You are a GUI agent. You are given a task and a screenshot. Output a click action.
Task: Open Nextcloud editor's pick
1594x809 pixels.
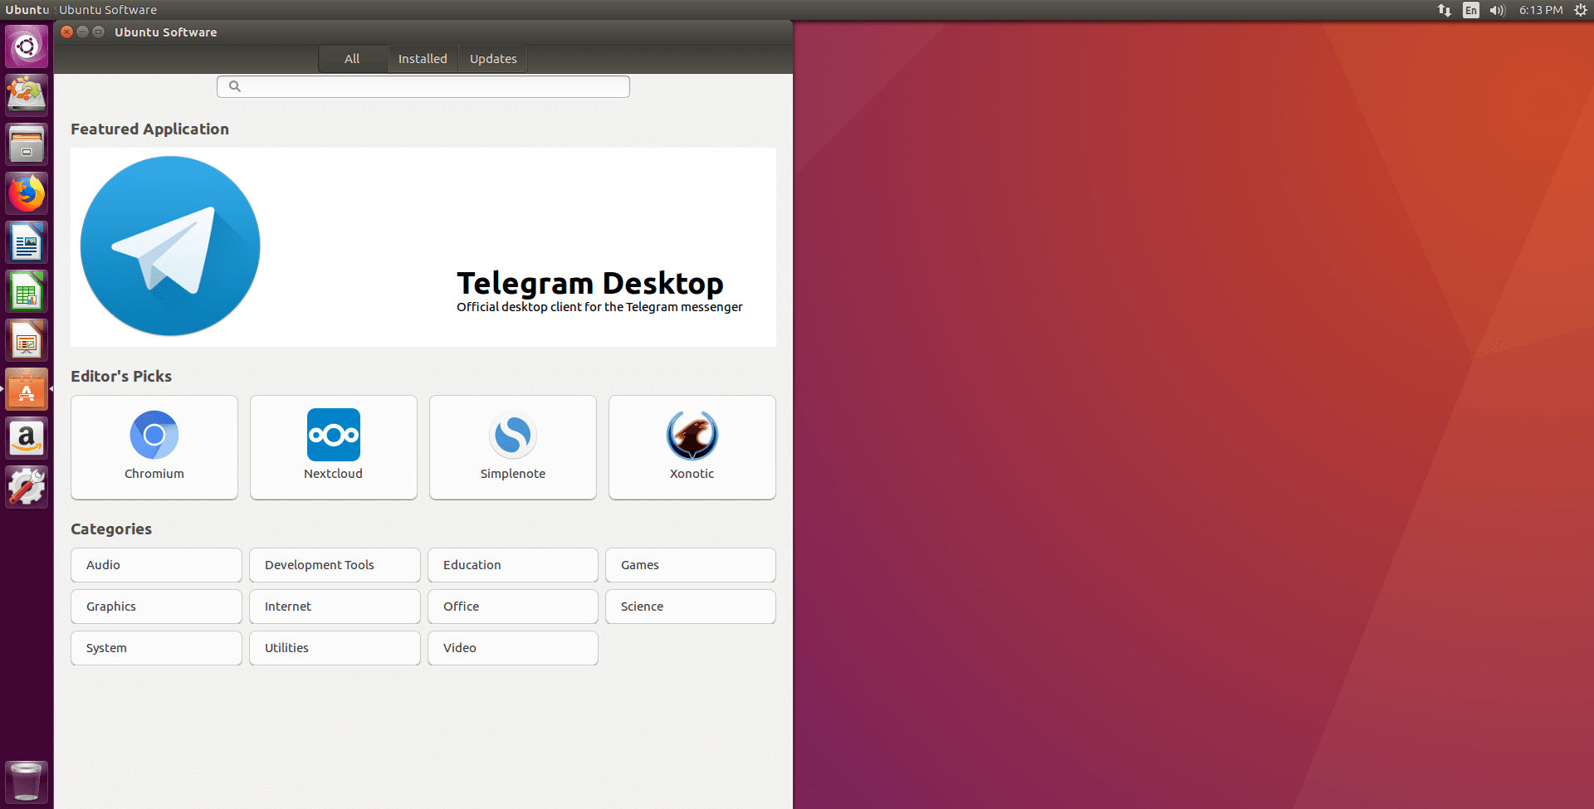click(334, 447)
